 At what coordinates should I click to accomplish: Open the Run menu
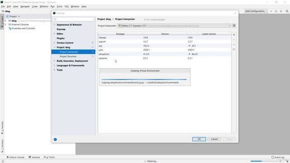click(x=53, y=6)
